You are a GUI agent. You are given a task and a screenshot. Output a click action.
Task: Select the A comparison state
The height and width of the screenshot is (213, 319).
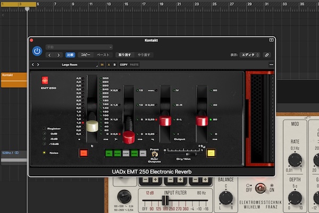109,65
